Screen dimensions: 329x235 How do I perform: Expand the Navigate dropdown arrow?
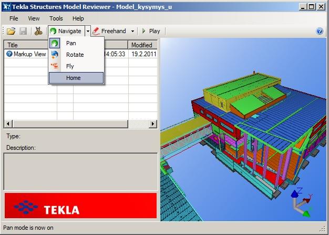click(x=88, y=31)
